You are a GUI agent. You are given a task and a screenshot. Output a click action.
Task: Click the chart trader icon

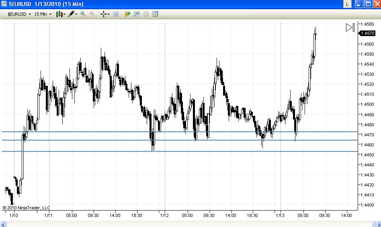pyautogui.click(x=127, y=14)
